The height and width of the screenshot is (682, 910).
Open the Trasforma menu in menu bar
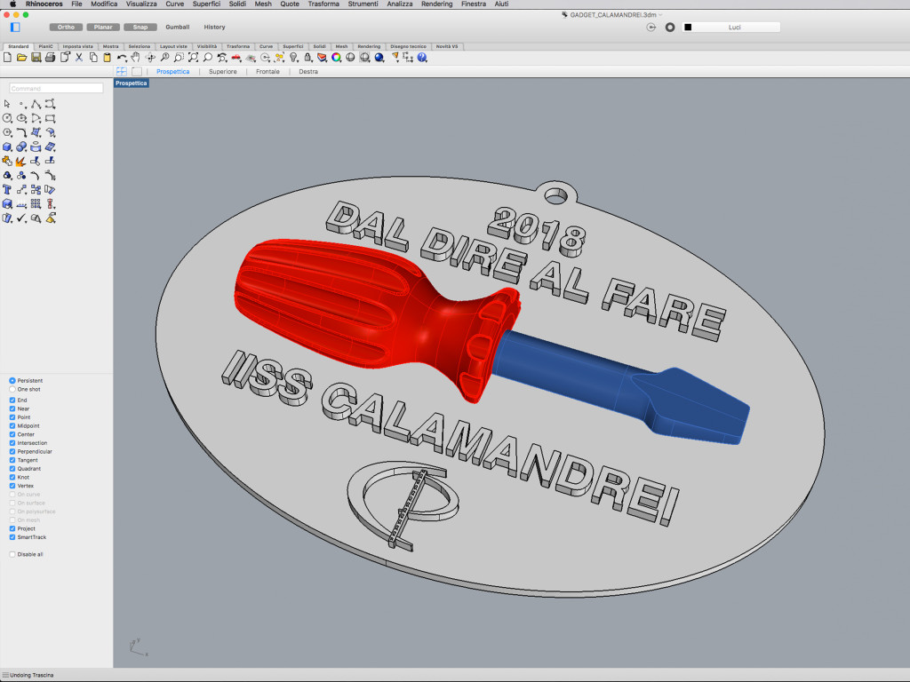tap(323, 4)
